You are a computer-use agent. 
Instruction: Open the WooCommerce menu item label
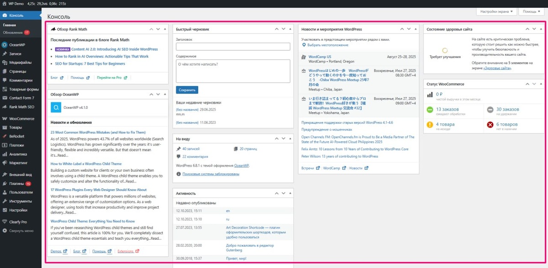pyautogui.click(x=21, y=119)
